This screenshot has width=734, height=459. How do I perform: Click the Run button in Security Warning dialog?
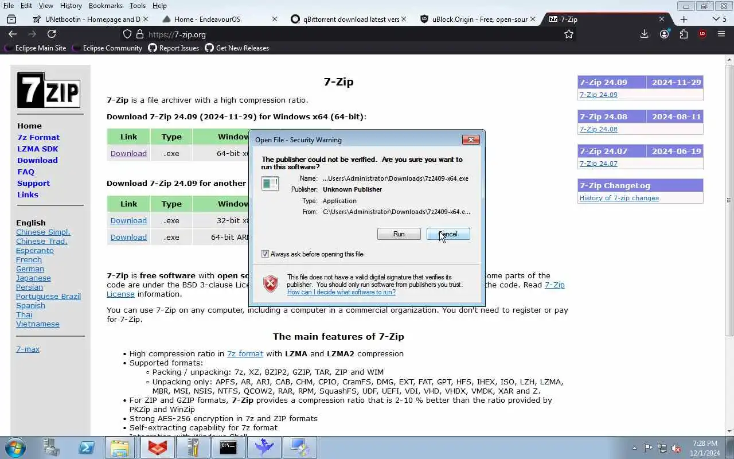399,234
